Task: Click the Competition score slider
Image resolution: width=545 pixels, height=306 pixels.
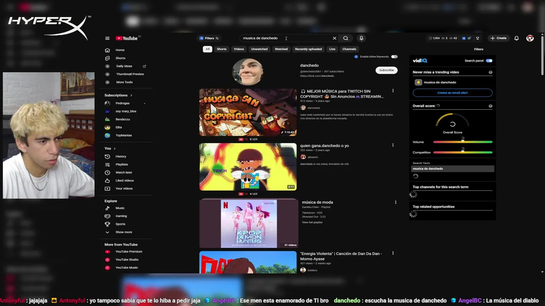Action: (463, 152)
